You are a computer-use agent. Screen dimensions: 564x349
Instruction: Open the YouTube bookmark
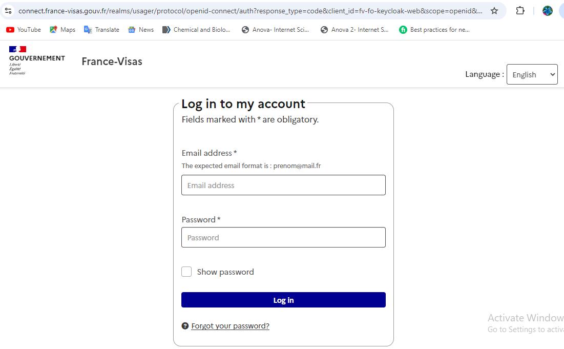coord(23,29)
